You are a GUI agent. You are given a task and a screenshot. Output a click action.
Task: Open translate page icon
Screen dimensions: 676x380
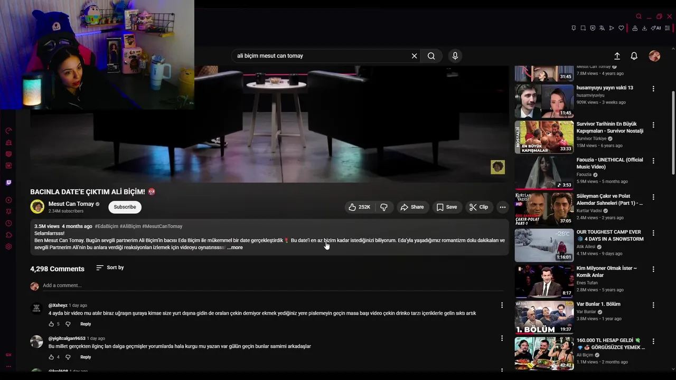602,28
